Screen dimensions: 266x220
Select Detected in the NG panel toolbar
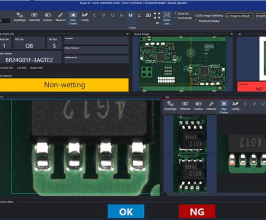(x=185, y=106)
